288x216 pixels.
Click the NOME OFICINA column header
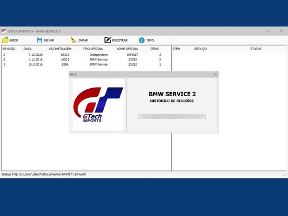(127, 49)
